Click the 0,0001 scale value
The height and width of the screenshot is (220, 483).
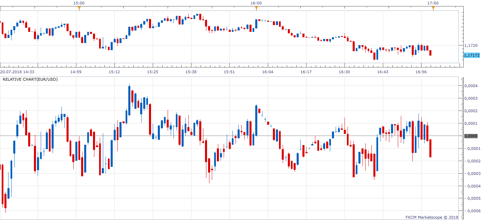click(x=471, y=123)
